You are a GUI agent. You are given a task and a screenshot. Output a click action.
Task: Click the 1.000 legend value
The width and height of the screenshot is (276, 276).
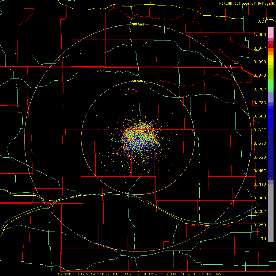260,34
